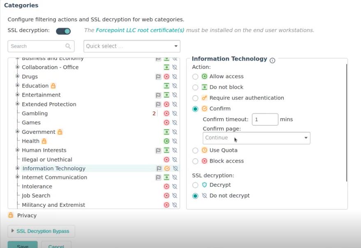
Task: Turn off the SSL decryption switch
Action: pyautogui.click(x=63, y=31)
